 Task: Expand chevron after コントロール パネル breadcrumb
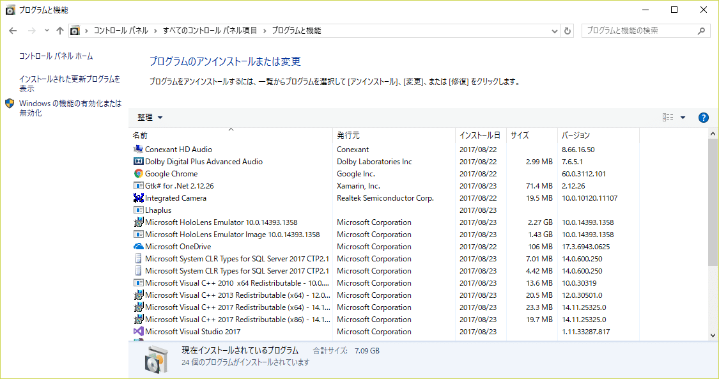pos(155,31)
